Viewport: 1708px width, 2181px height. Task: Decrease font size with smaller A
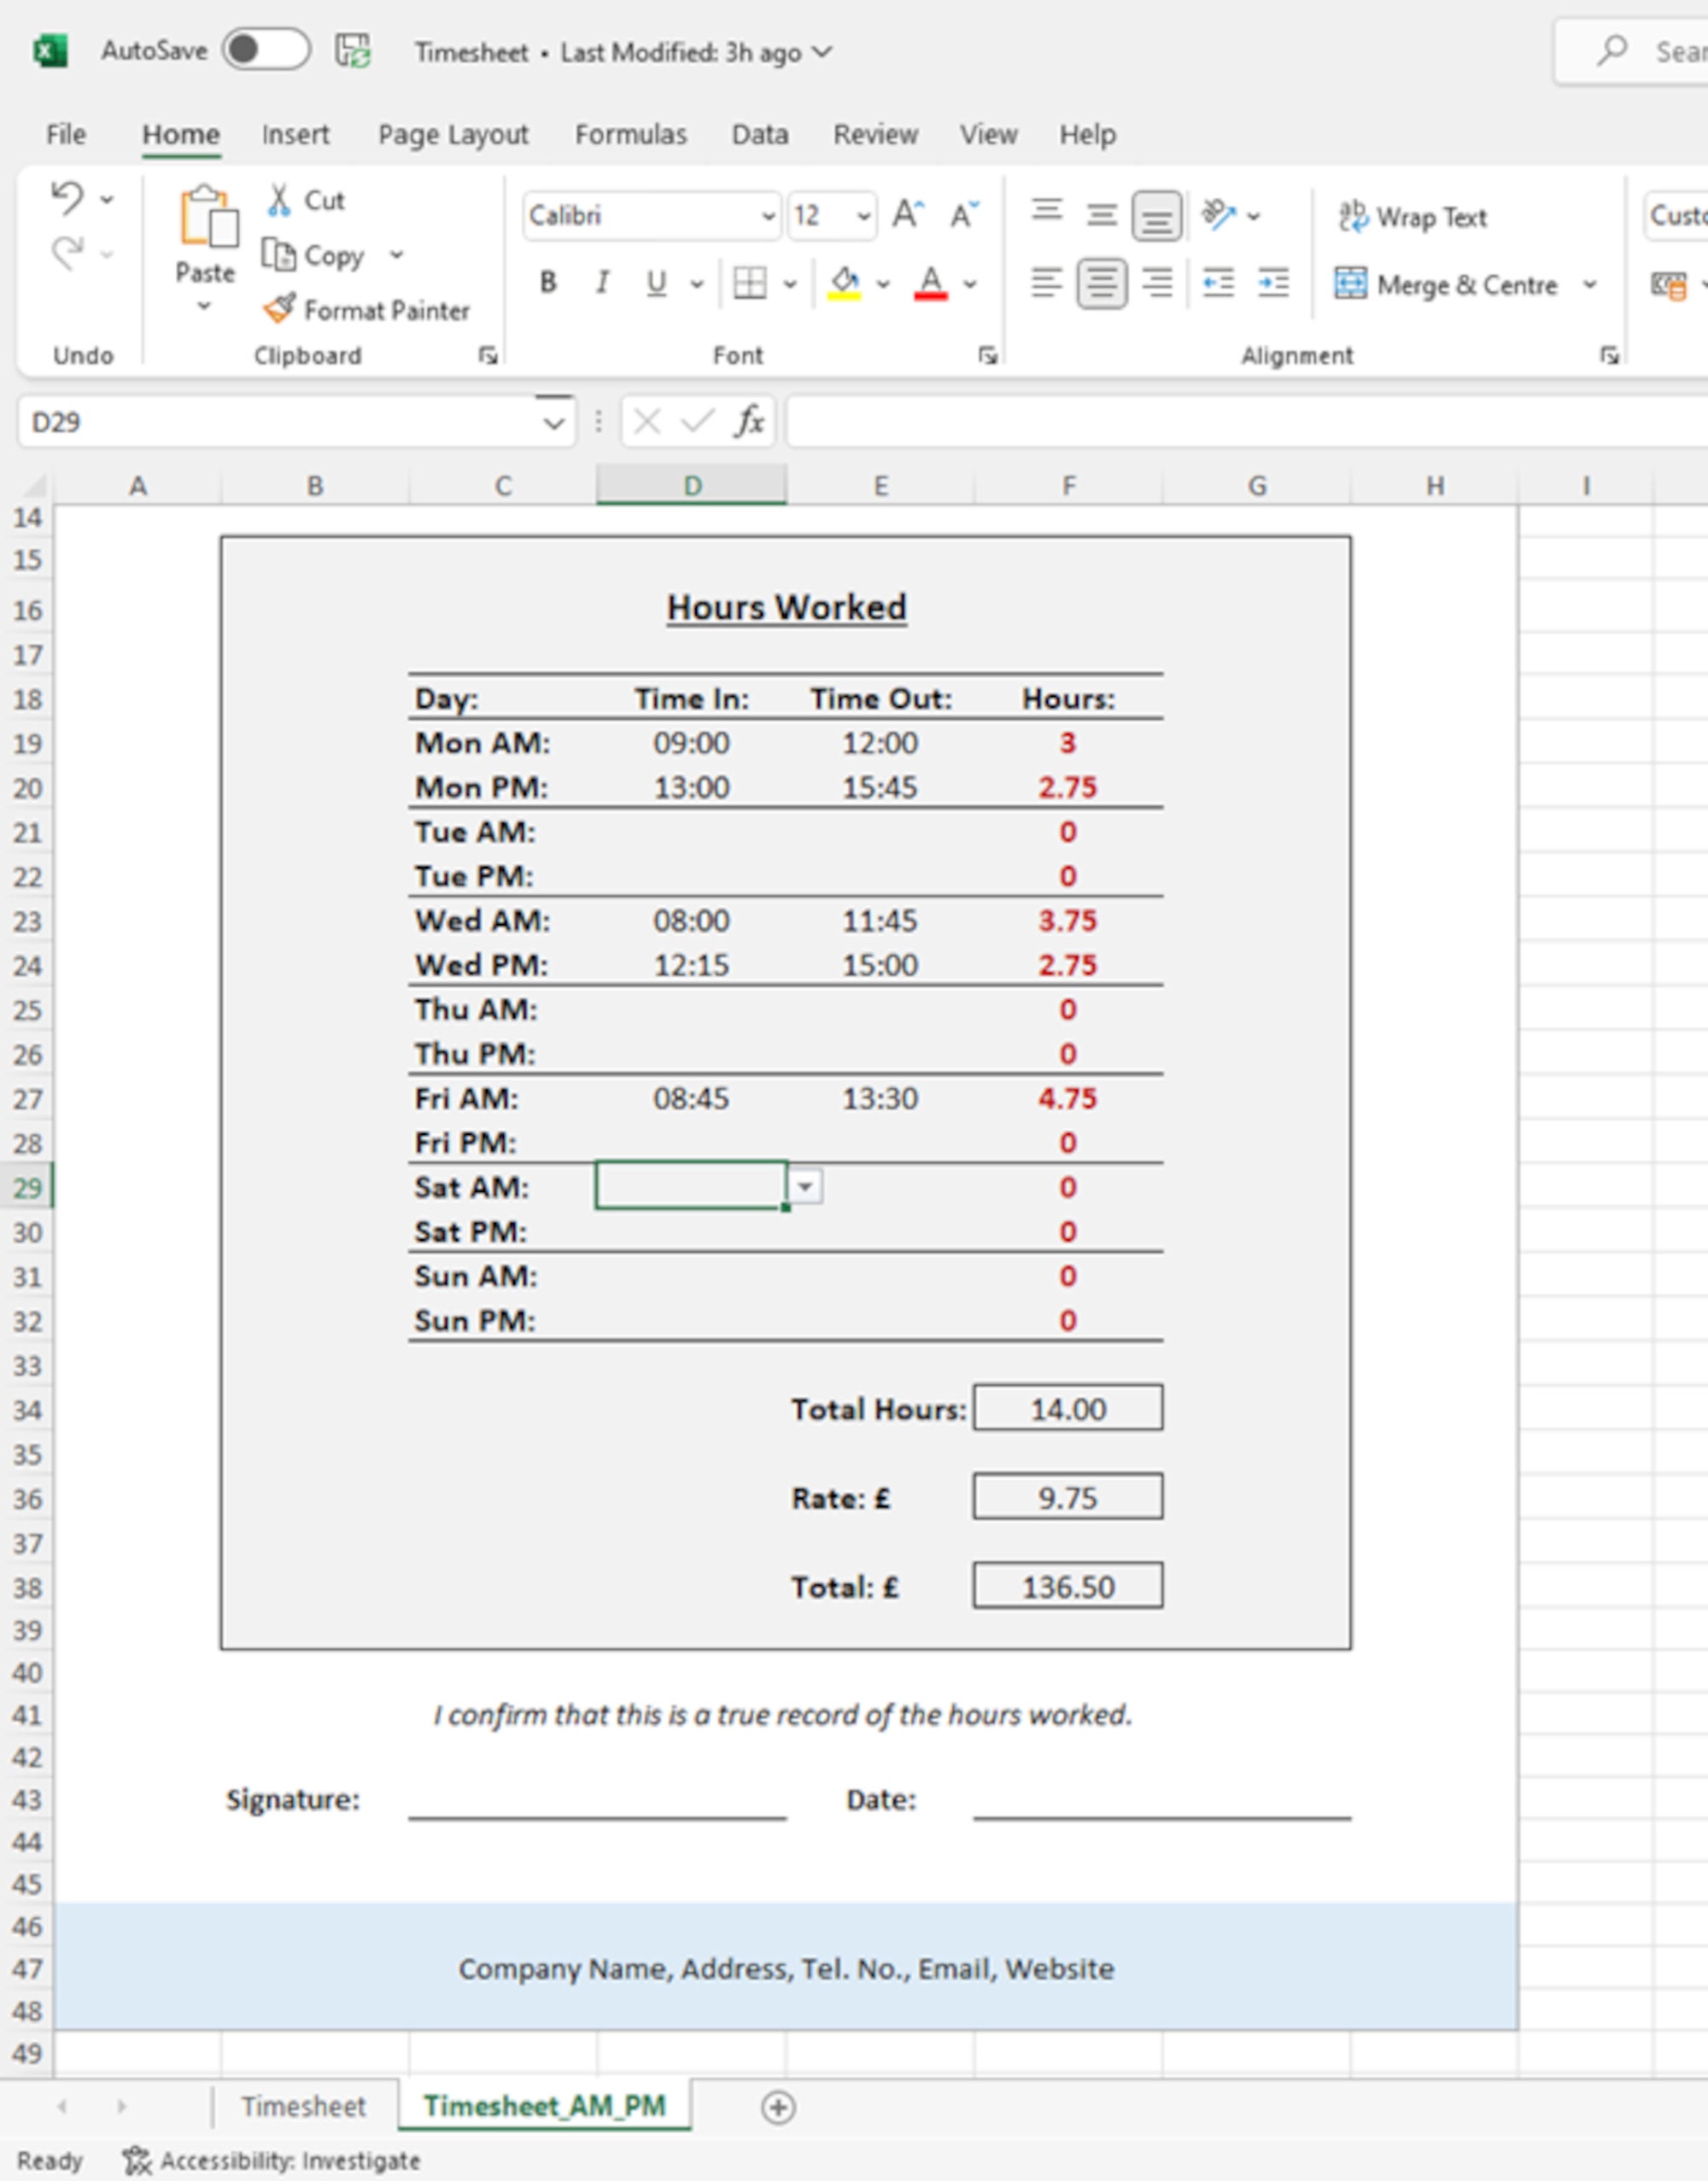(x=964, y=214)
